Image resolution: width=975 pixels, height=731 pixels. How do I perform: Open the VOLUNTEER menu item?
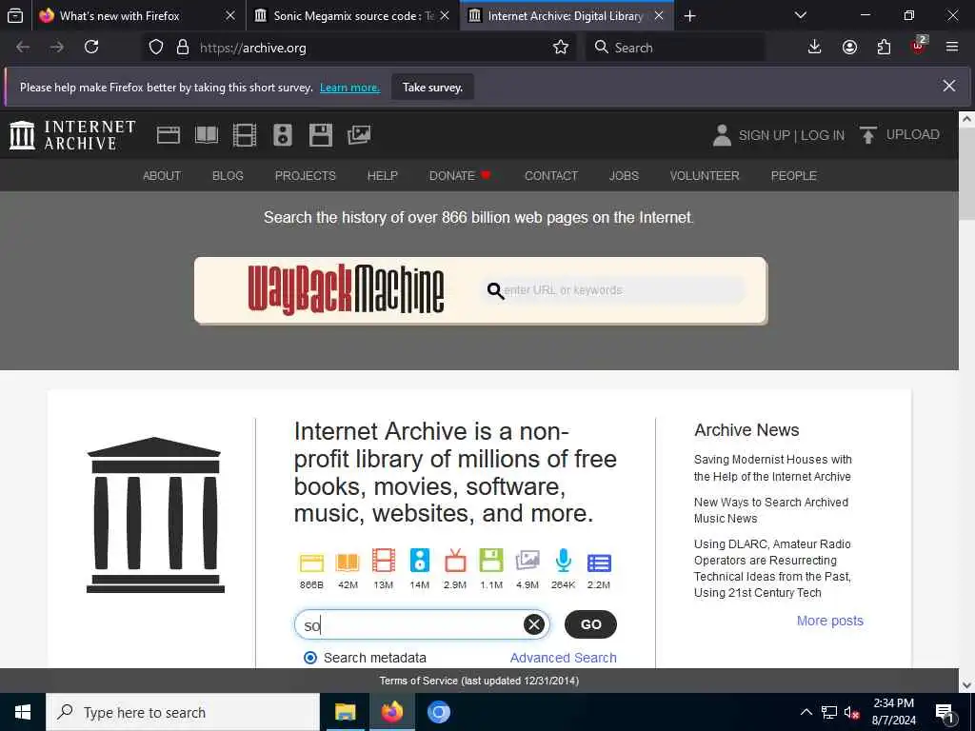click(705, 176)
